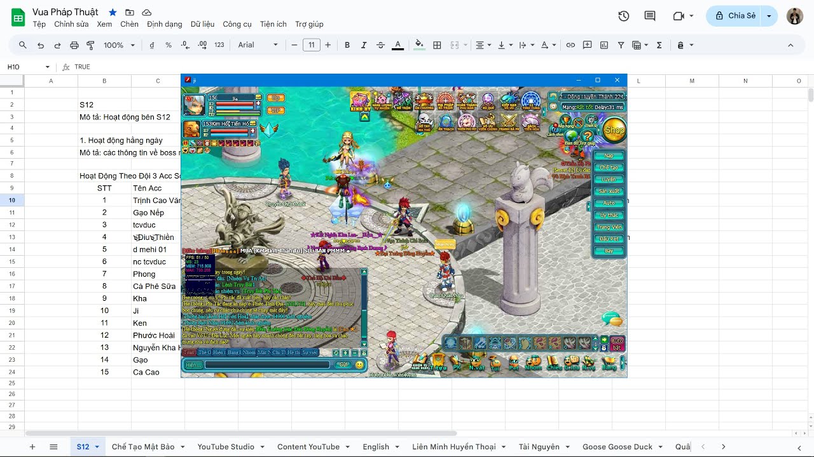Collapse the game icon row arrow under Kinh Hỷ
The width and height of the screenshot is (814, 457).
tap(364, 117)
